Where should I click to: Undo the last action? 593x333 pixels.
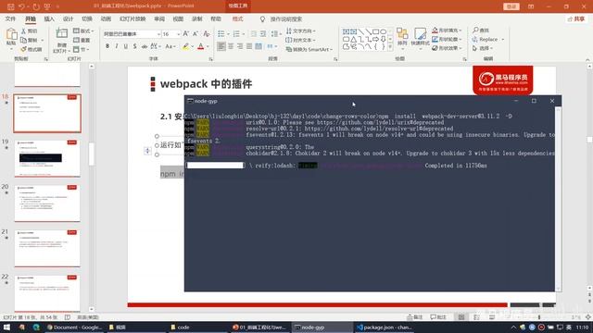[21, 6]
